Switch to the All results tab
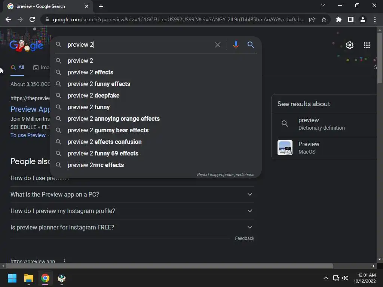Screen dimensions: 383x287 coord(17,68)
